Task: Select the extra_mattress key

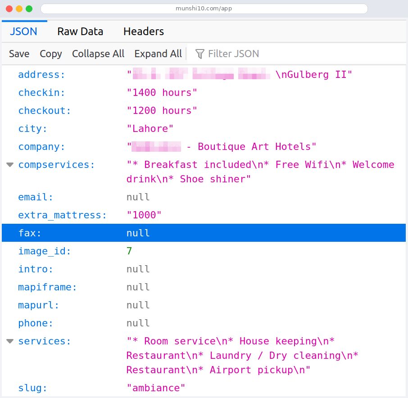Action: 62,215
